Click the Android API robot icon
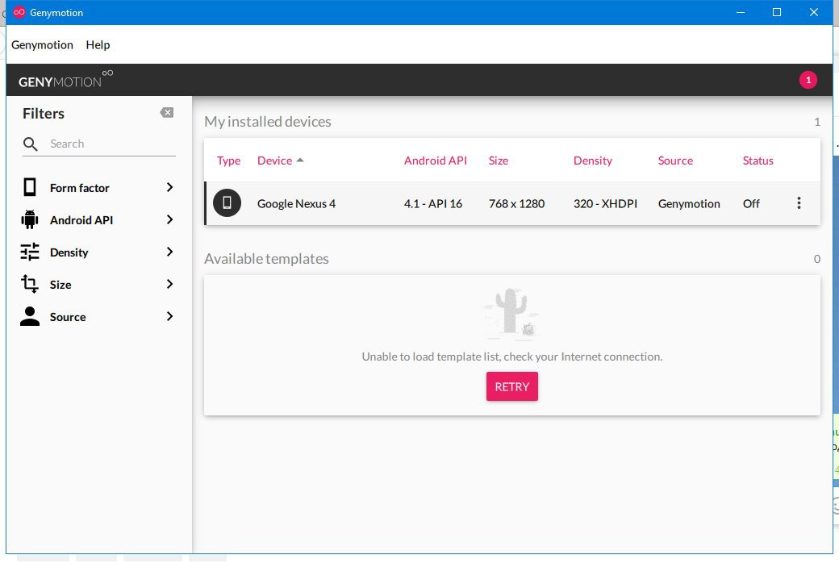 (x=30, y=220)
